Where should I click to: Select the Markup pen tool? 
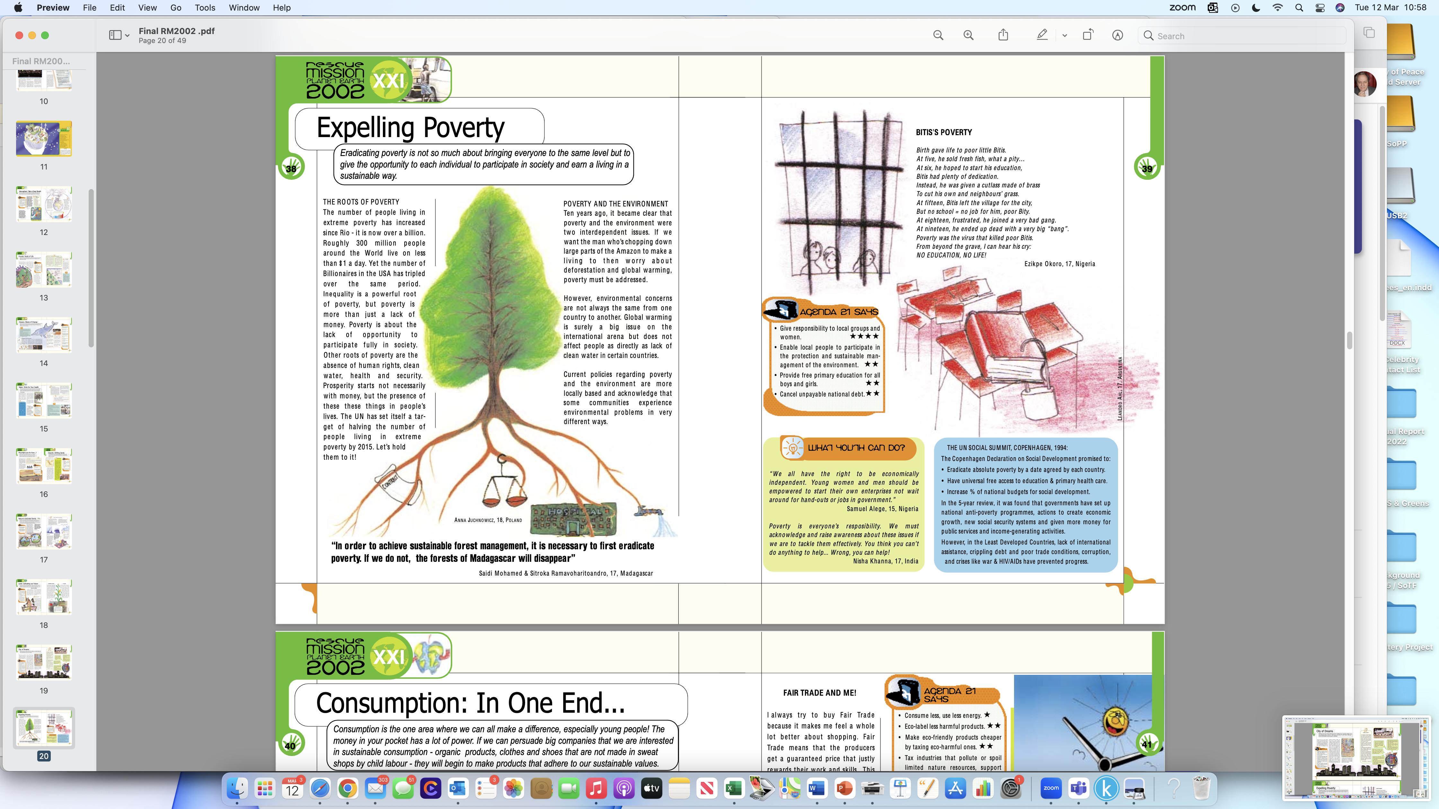[x=1042, y=36]
